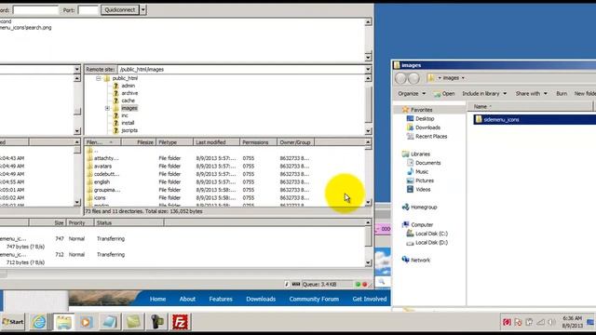This screenshot has height=335, width=596.
Task: Select the inc folder in remote tree
Action: (125, 115)
